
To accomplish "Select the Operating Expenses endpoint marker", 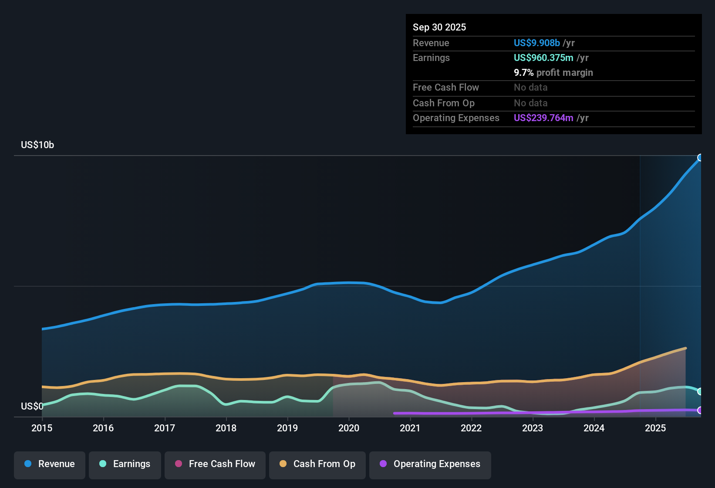I will [701, 410].
